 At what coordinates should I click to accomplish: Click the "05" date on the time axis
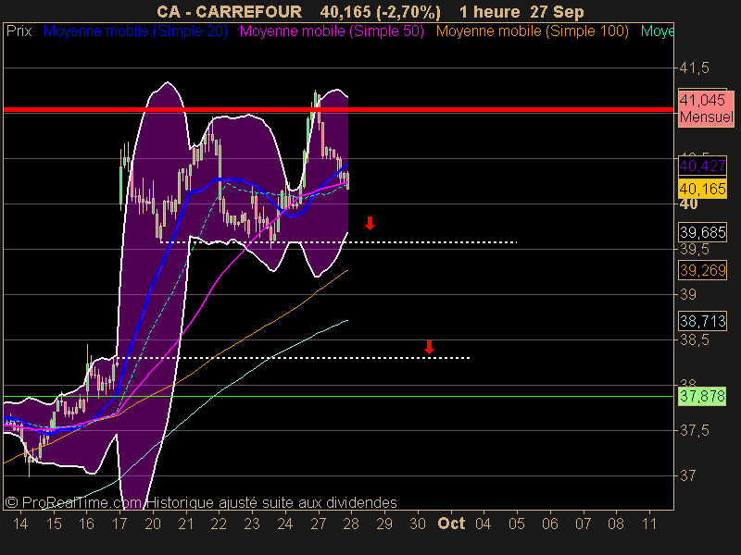pyautogui.click(x=517, y=524)
